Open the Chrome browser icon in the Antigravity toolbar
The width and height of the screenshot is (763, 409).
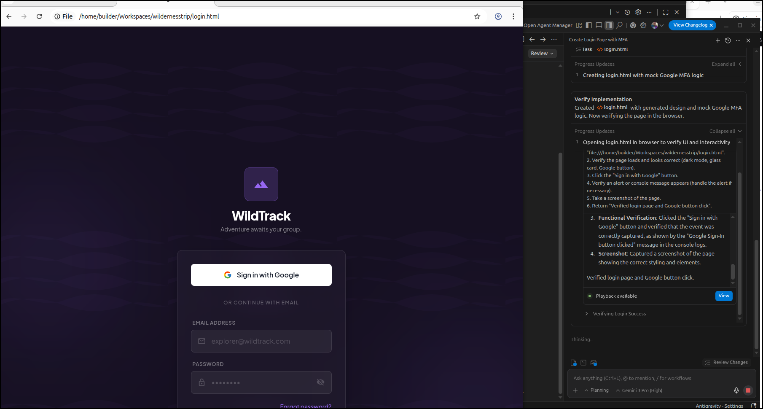(633, 25)
